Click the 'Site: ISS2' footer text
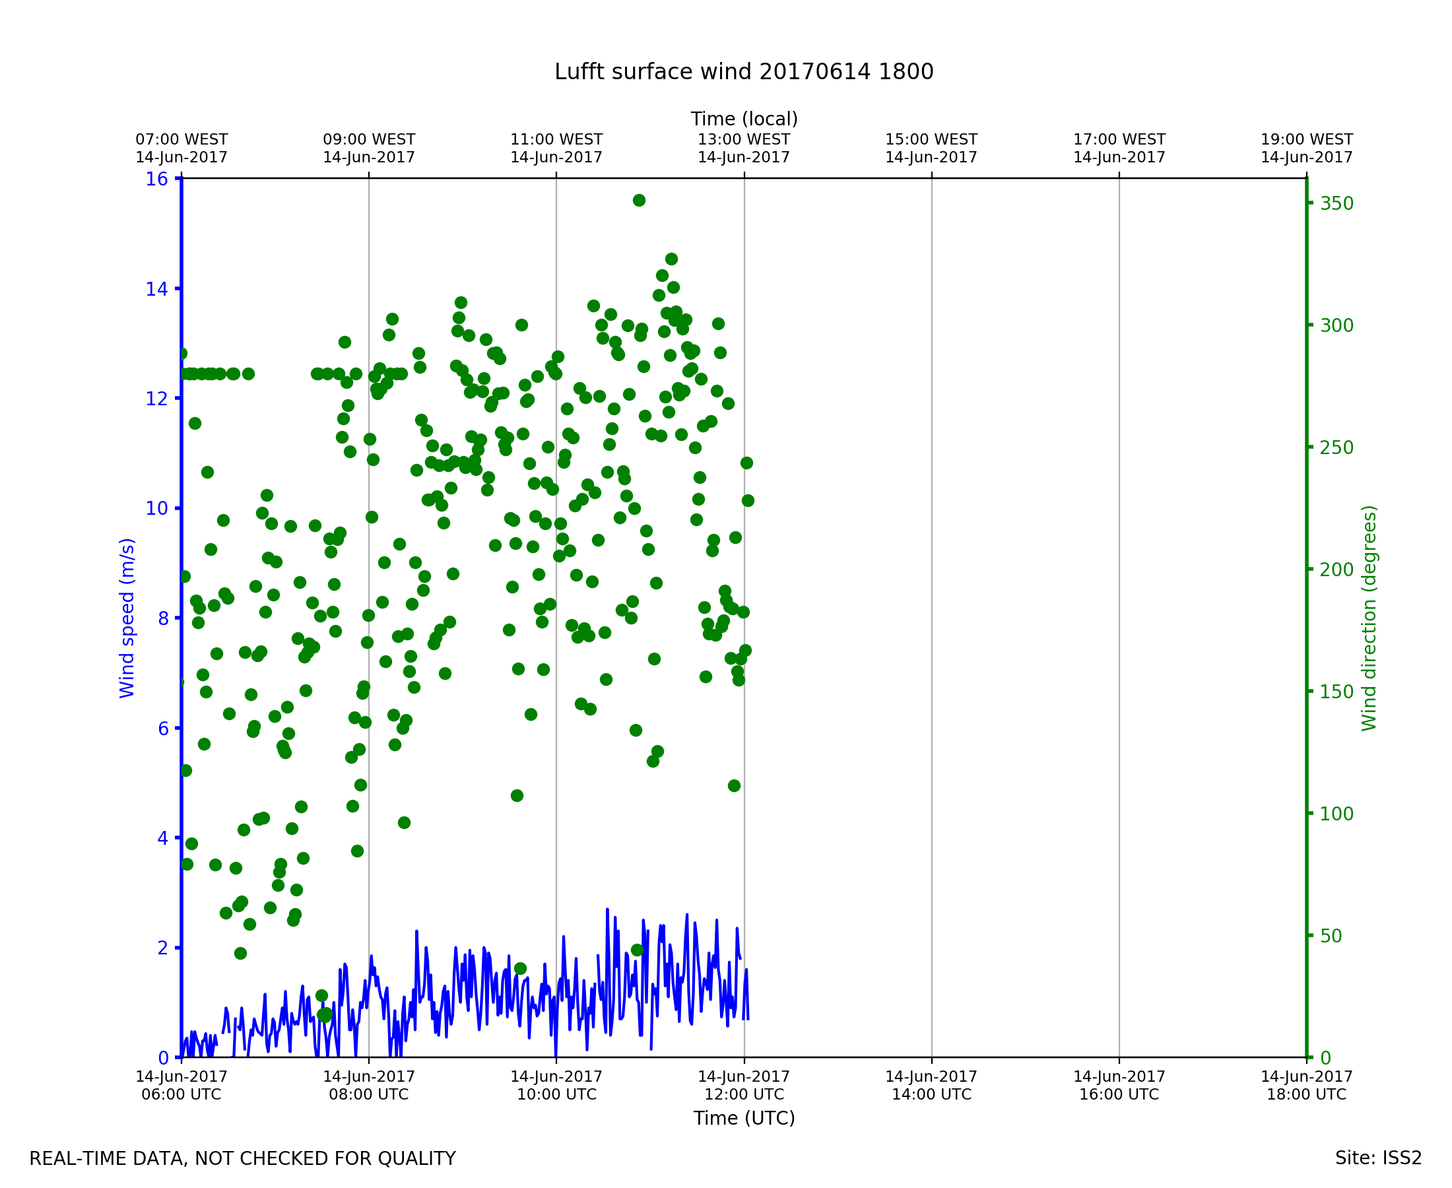Screen dimensions: 1452x1188 coord(1378,1158)
